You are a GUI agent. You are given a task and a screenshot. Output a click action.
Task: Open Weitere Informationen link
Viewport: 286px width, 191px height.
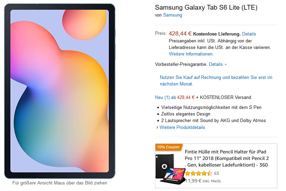[x=191, y=54]
